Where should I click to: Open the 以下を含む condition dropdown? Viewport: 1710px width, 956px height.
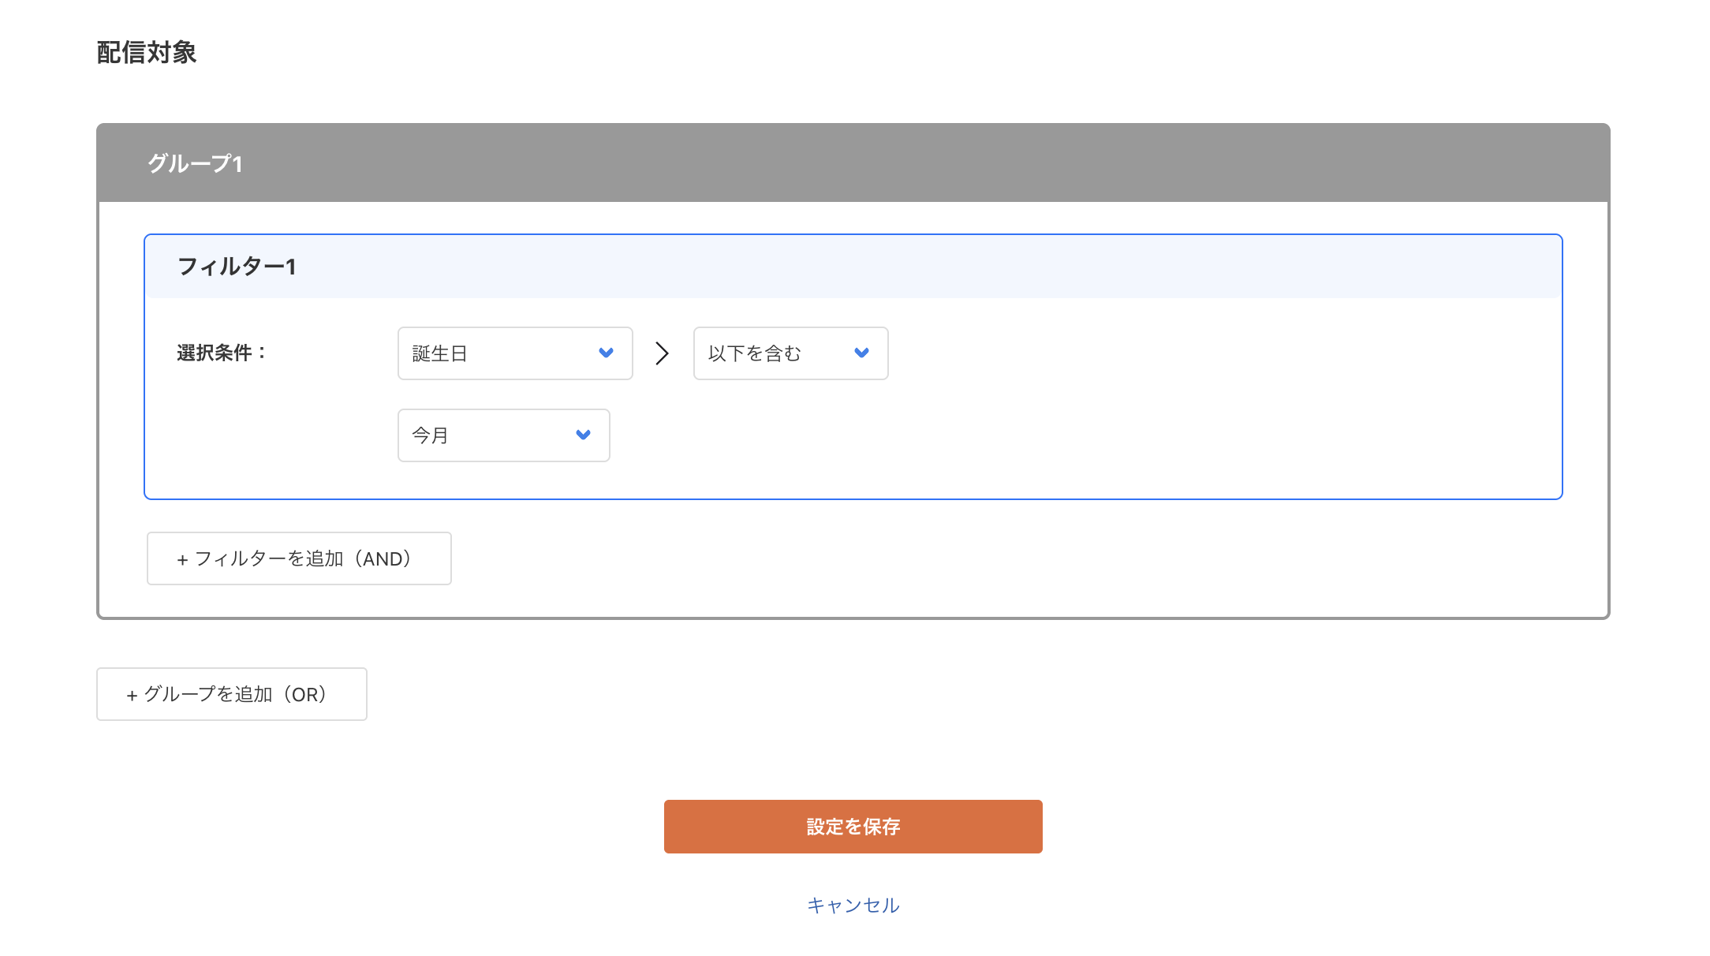(x=790, y=353)
